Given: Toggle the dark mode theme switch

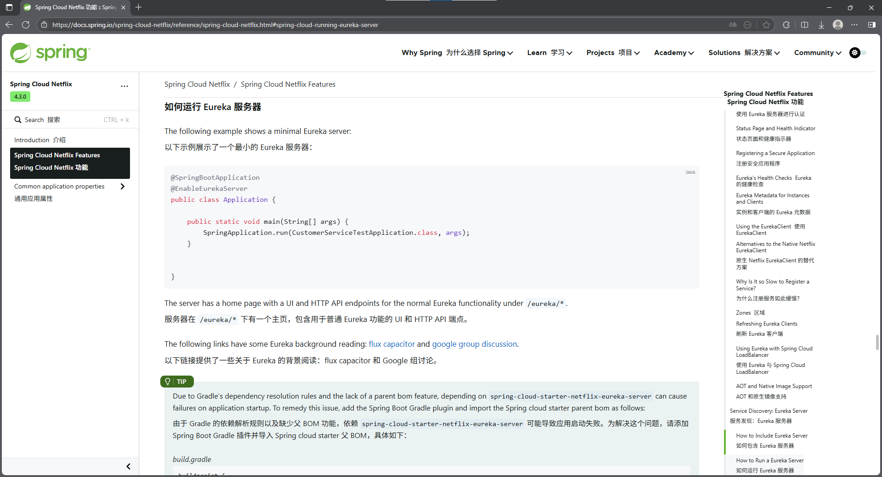Looking at the screenshot, I should click(858, 53).
